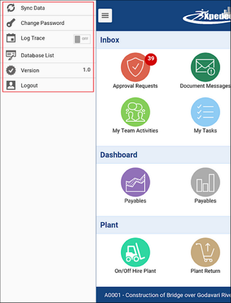Click the Document Messages label
231x303 pixels.
(205, 86)
